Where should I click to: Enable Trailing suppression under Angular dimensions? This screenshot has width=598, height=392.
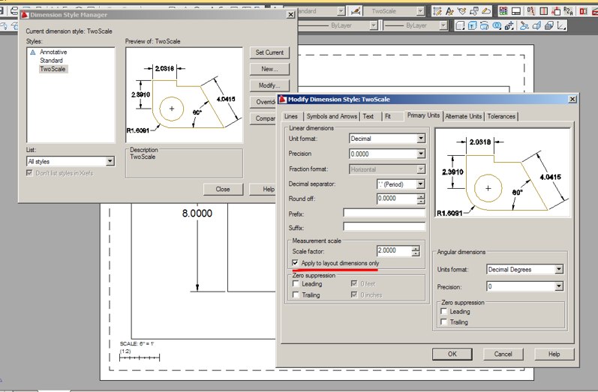tap(444, 322)
